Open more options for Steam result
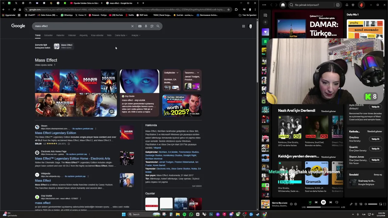 coord(95,129)
